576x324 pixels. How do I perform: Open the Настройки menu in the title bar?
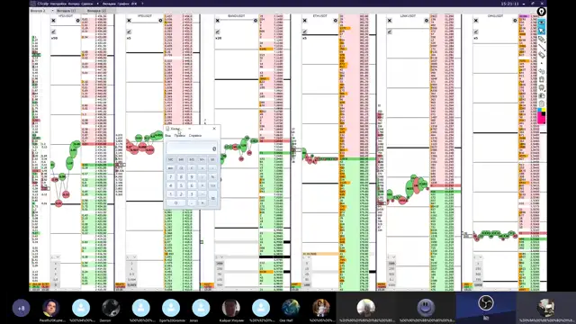pyautogui.click(x=58, y=4)
